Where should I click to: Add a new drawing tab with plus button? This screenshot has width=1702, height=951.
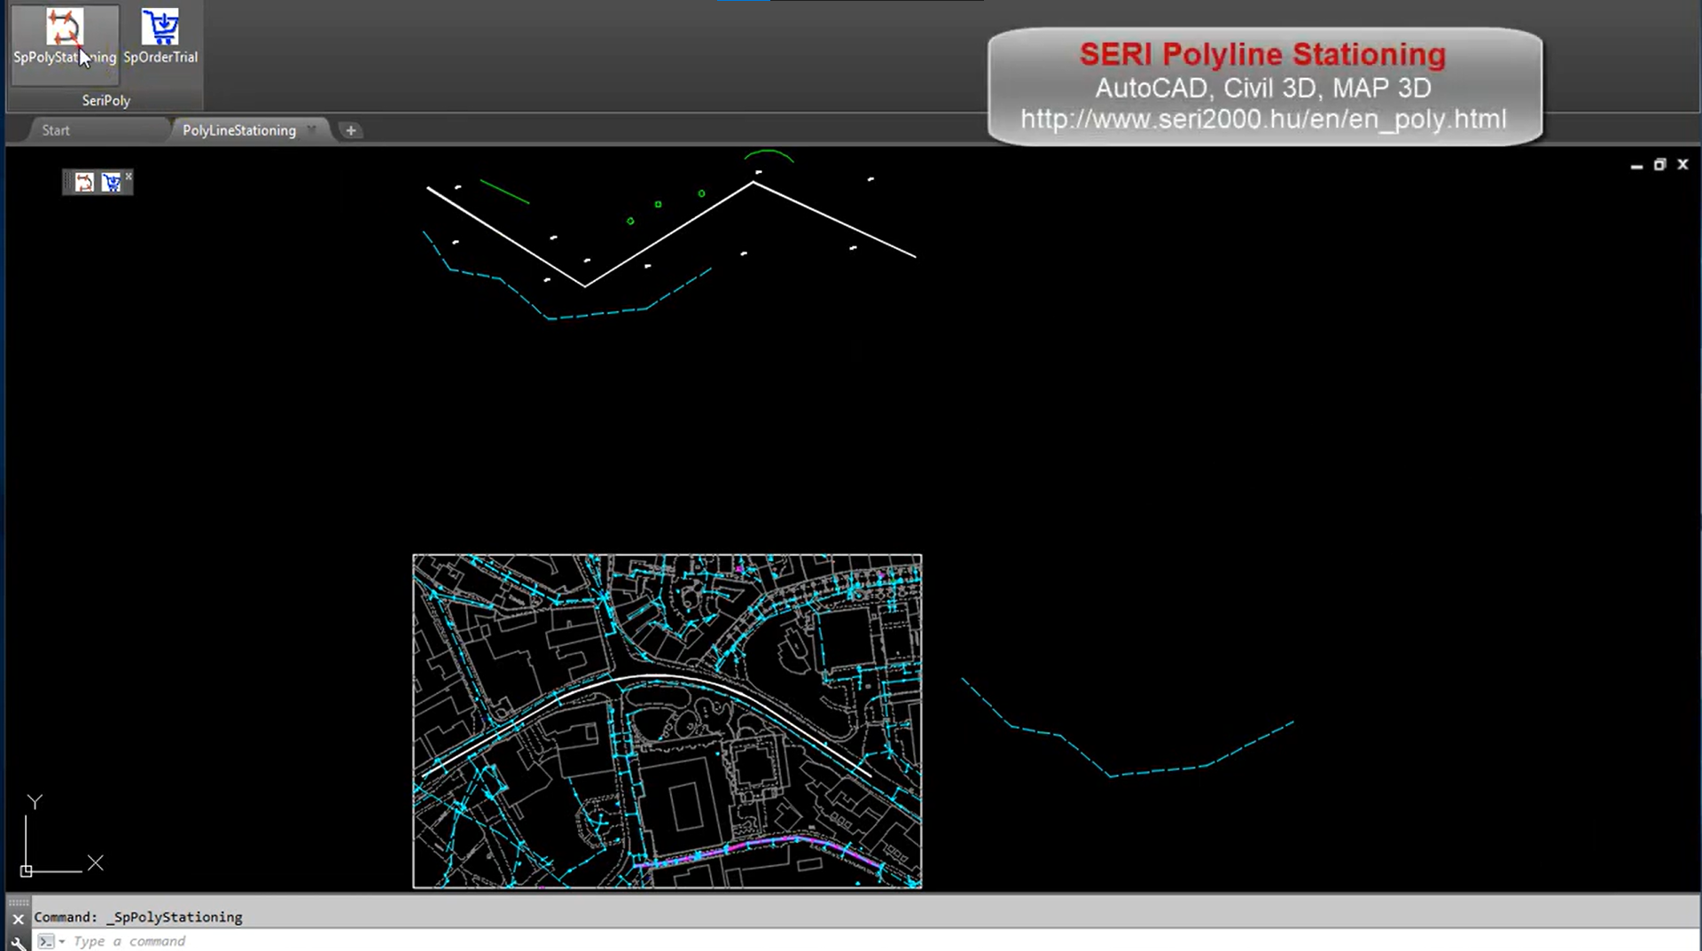pyautogui.click(x=351, y=130)
